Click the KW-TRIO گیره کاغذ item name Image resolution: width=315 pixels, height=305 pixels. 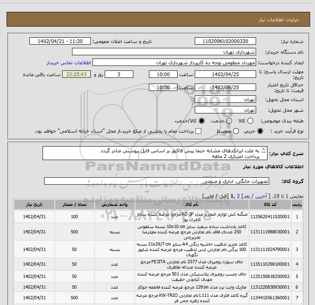click(192, 298)
